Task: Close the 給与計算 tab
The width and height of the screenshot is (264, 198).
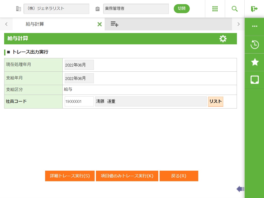Action: coord(100,24)
